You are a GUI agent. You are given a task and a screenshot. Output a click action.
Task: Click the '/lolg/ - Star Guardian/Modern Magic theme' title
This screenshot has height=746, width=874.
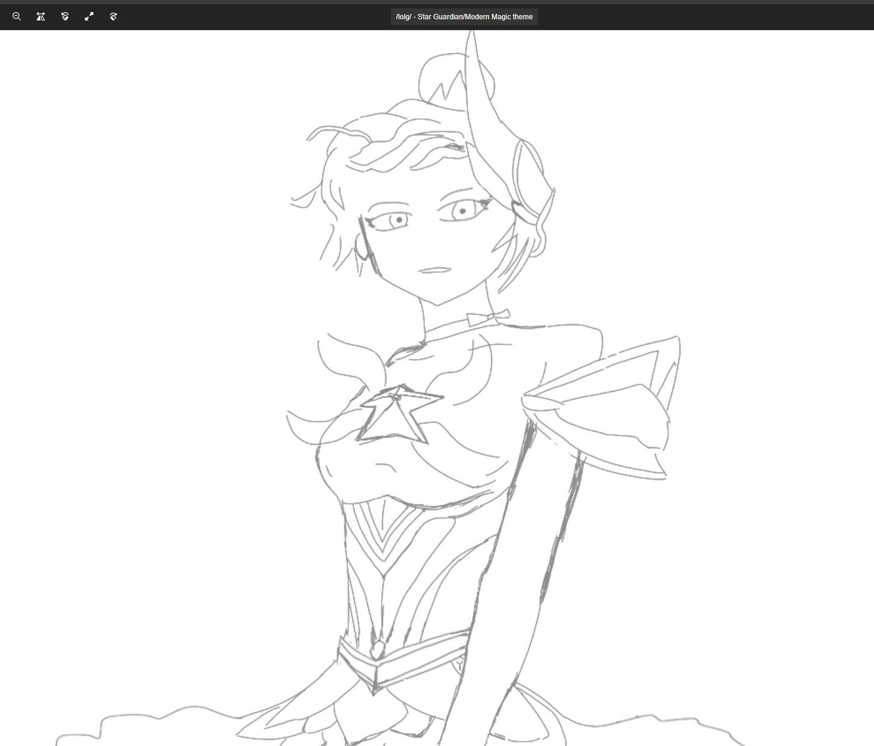464,17
